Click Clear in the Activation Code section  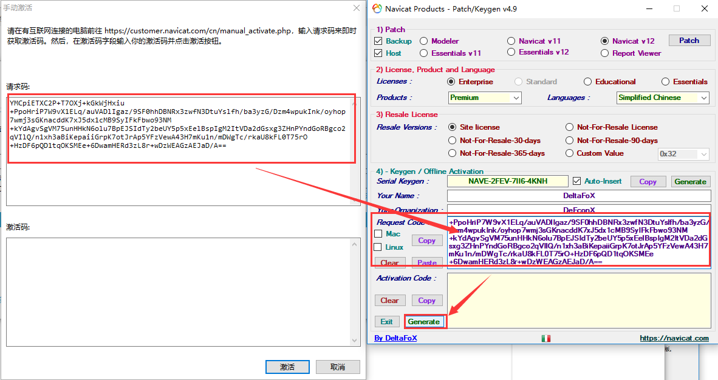(390, 301)
